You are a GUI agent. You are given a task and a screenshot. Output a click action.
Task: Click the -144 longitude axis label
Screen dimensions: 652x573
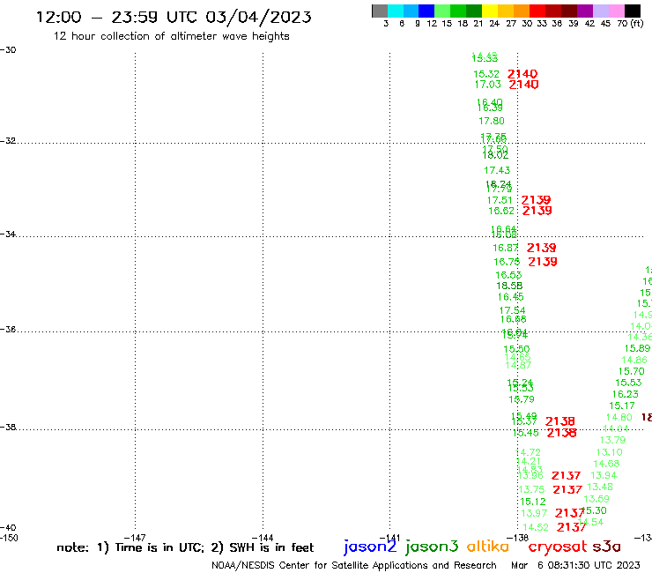[263, 538]
